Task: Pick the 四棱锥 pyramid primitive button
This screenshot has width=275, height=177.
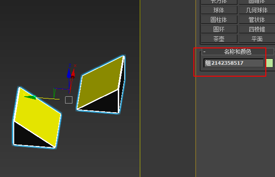Action: point(257,29)
